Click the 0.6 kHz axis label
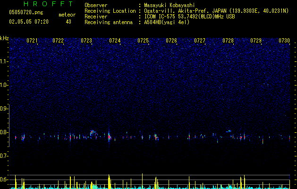Viewport: 297px width, 189px height. 4,180
